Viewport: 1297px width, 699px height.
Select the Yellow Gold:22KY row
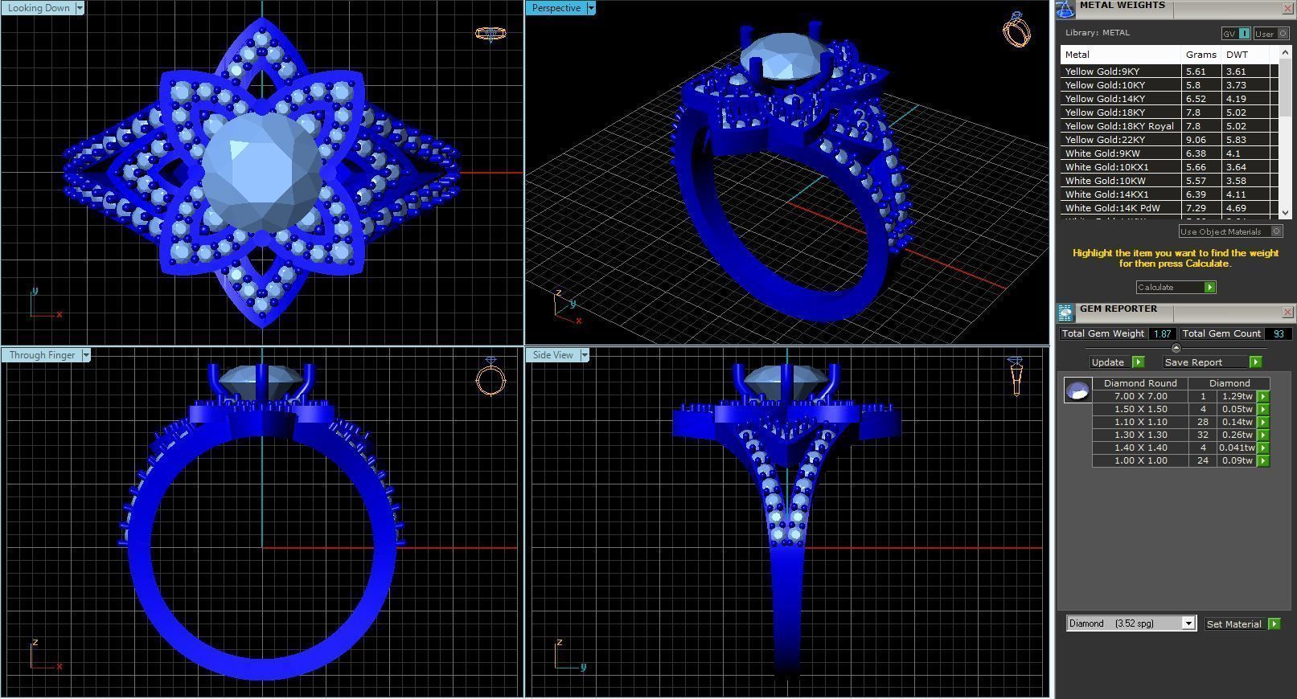1169,140
